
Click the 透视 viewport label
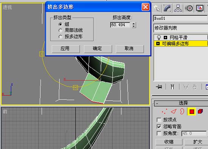click(7, 7)
